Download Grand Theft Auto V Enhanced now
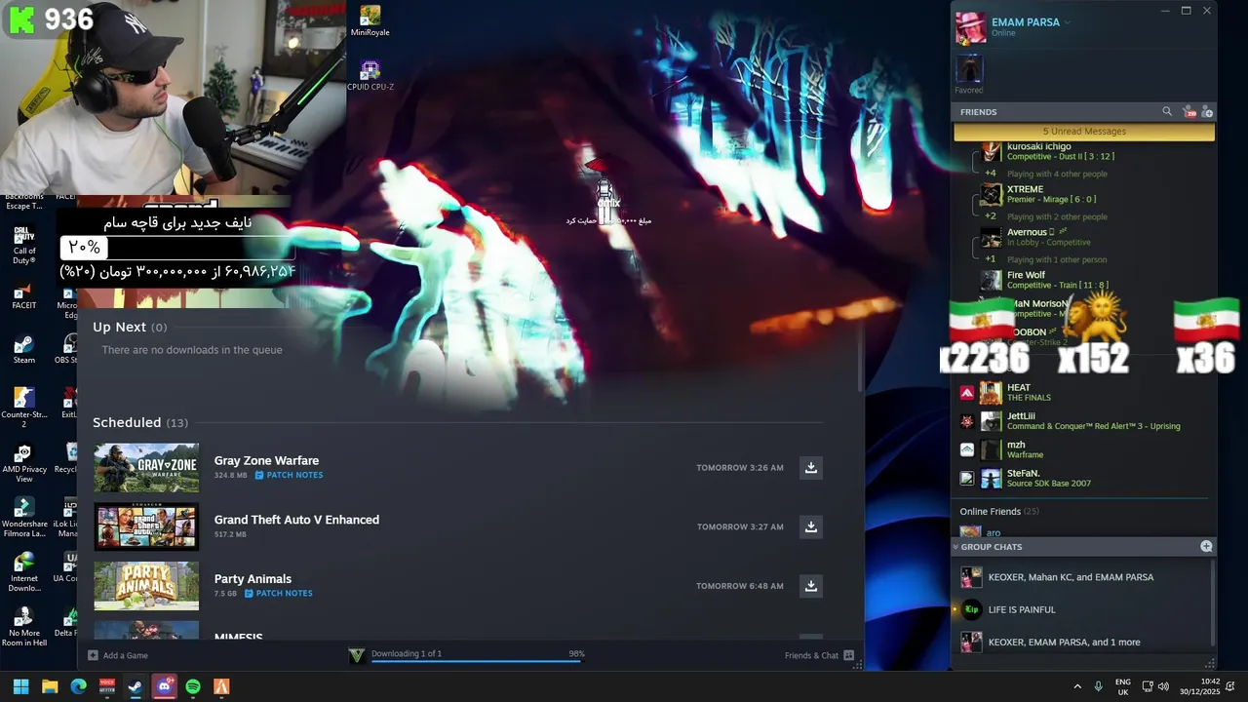Screen dimensions: 1248x702 tap(810, 526)
